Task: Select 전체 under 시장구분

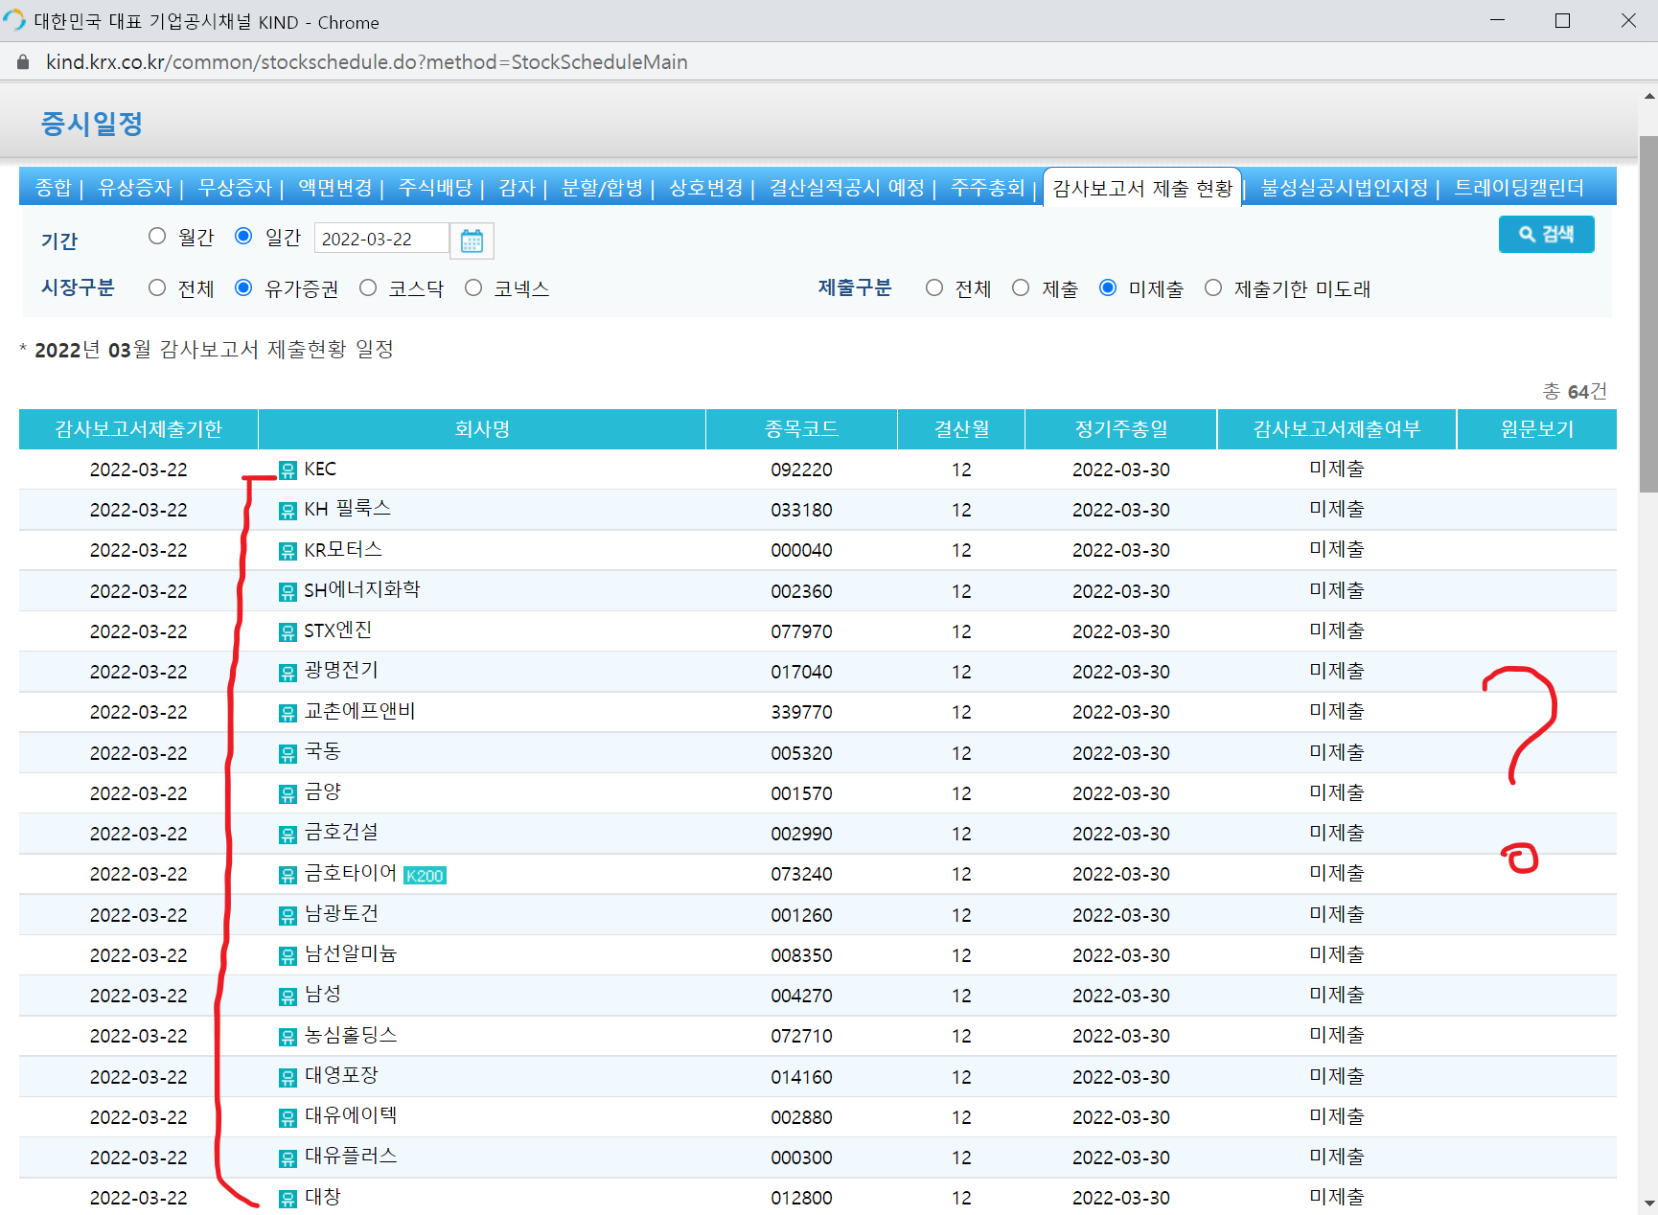Action: 157,287
